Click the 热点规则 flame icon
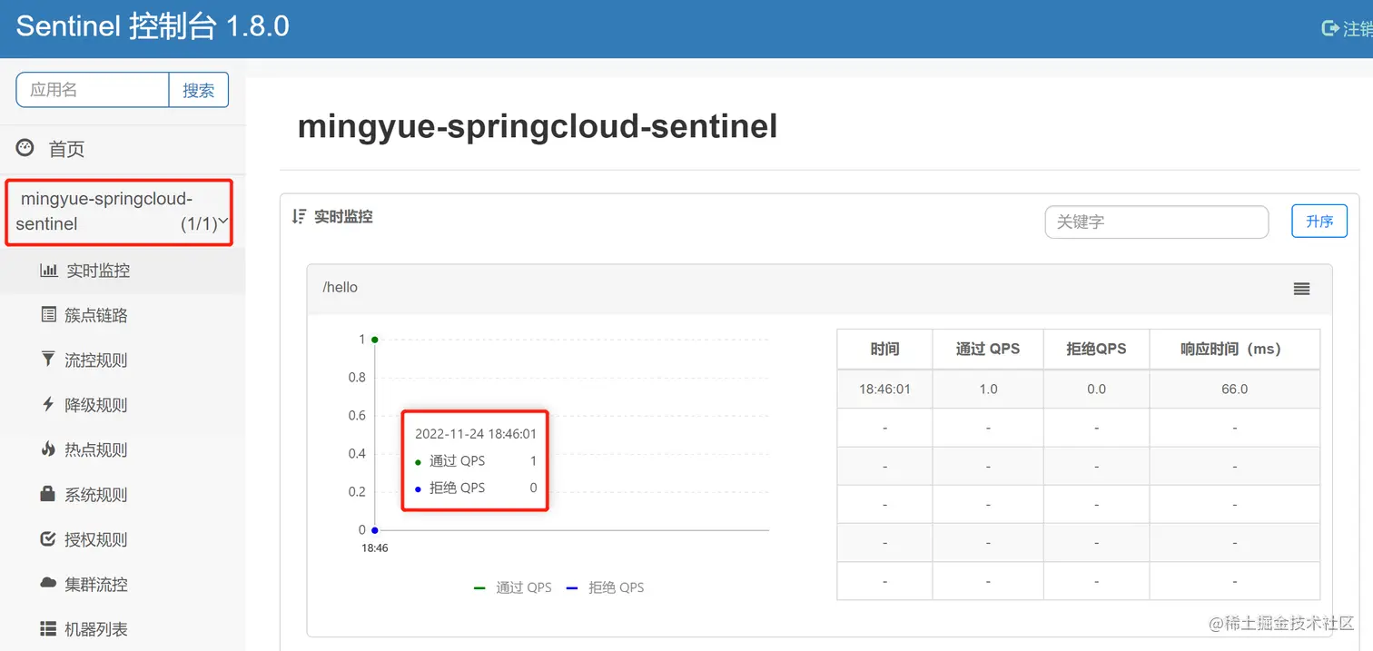The image size is (1373, 651). 48,449
